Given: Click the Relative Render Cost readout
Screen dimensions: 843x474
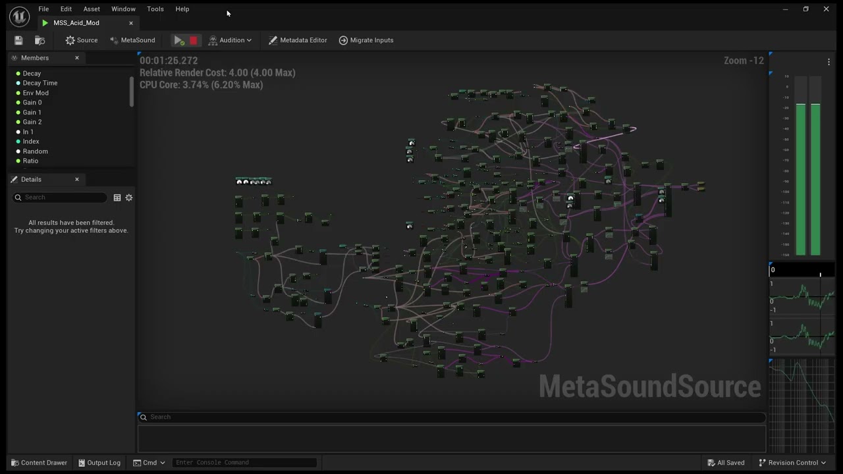Looking at the screenshot, I should click(217, 72).
